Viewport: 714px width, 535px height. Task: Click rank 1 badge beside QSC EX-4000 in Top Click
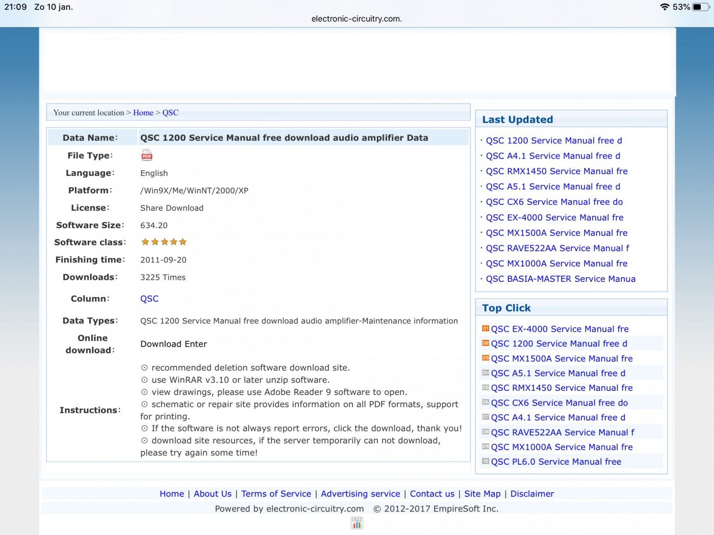pos(486,329)
